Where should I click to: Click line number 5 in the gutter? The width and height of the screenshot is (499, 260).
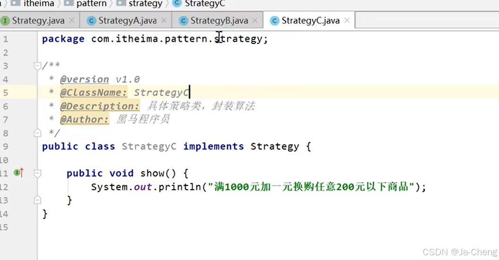pos(6,92)
